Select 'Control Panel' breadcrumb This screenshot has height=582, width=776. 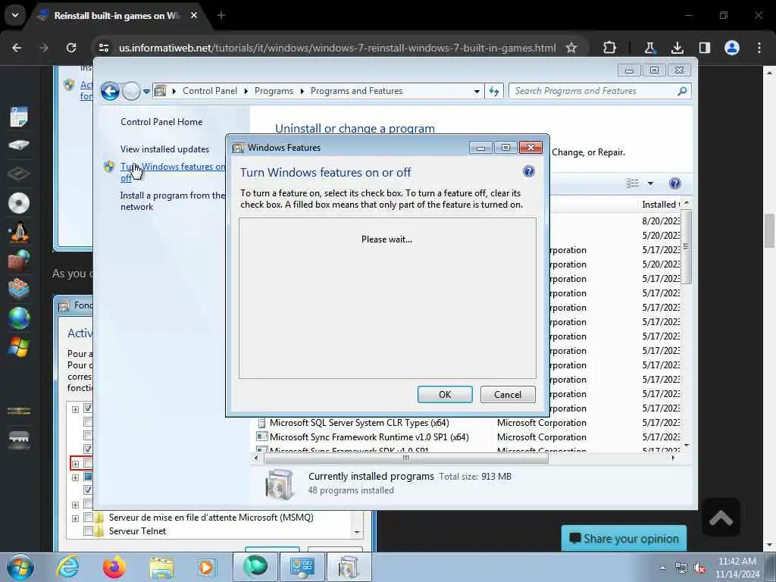pyautogui.click(x=210, y=91)
